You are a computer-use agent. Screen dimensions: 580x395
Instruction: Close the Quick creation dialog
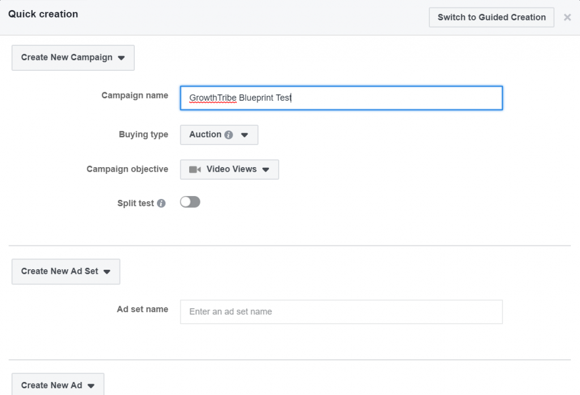567,18
